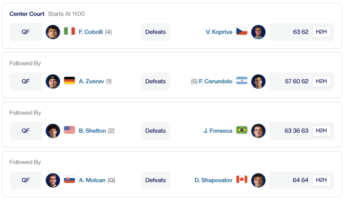This screenshot has width=345, height=202.
Task: Open A. Zverev's player headshot
Action: (x=53, y=81)
